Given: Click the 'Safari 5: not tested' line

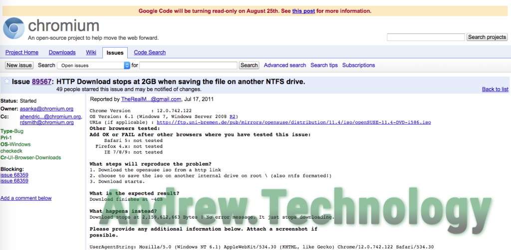Looking at the screenshot, I should [133, 140].
